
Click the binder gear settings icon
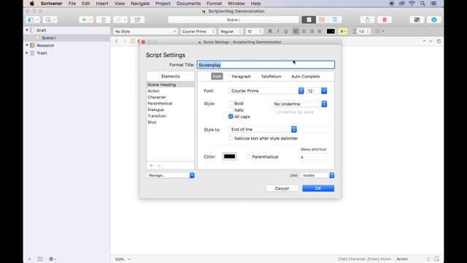coord(53,259)
